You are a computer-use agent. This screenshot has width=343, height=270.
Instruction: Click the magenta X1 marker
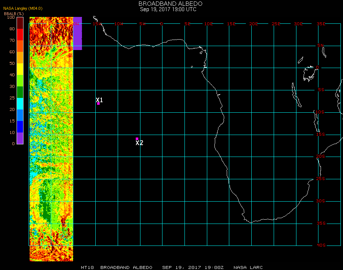98,103
